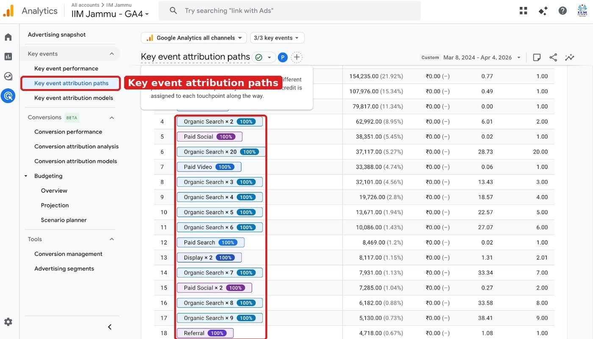The height and width of the screenshot is (339, 593).
Task: Click the Display × 2 path chip
Action: click(209, 258)
